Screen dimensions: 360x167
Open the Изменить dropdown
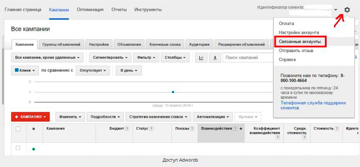[70, 117]
